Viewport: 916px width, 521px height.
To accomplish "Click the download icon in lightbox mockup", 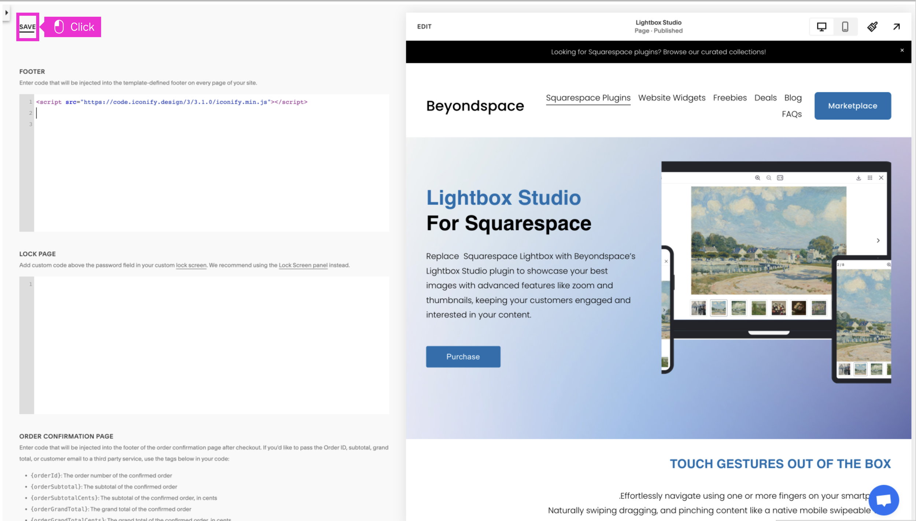I will [x=858, y=178].
